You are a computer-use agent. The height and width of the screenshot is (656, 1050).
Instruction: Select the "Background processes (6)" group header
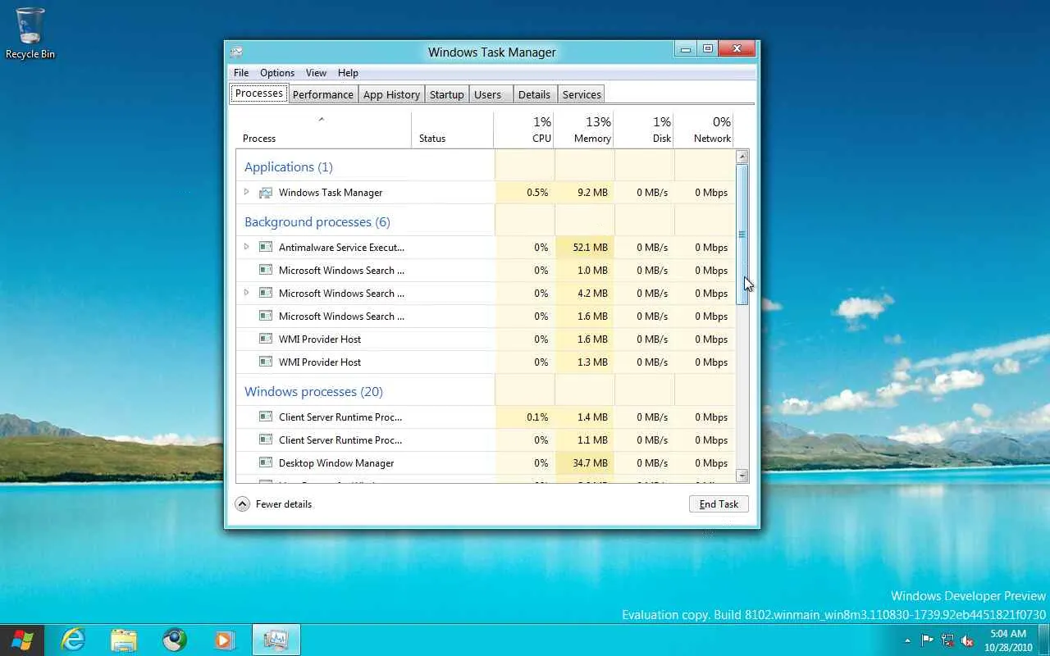[317, 221]
